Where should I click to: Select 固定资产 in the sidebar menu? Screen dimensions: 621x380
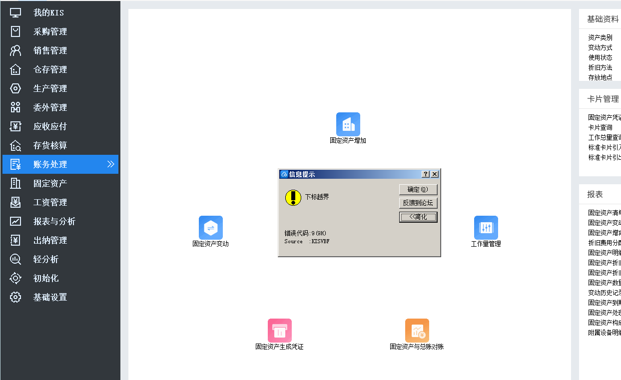tap(50, 183)
